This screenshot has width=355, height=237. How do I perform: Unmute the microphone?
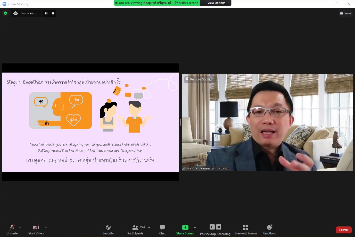pyautogui.click(x=12, y=230)
